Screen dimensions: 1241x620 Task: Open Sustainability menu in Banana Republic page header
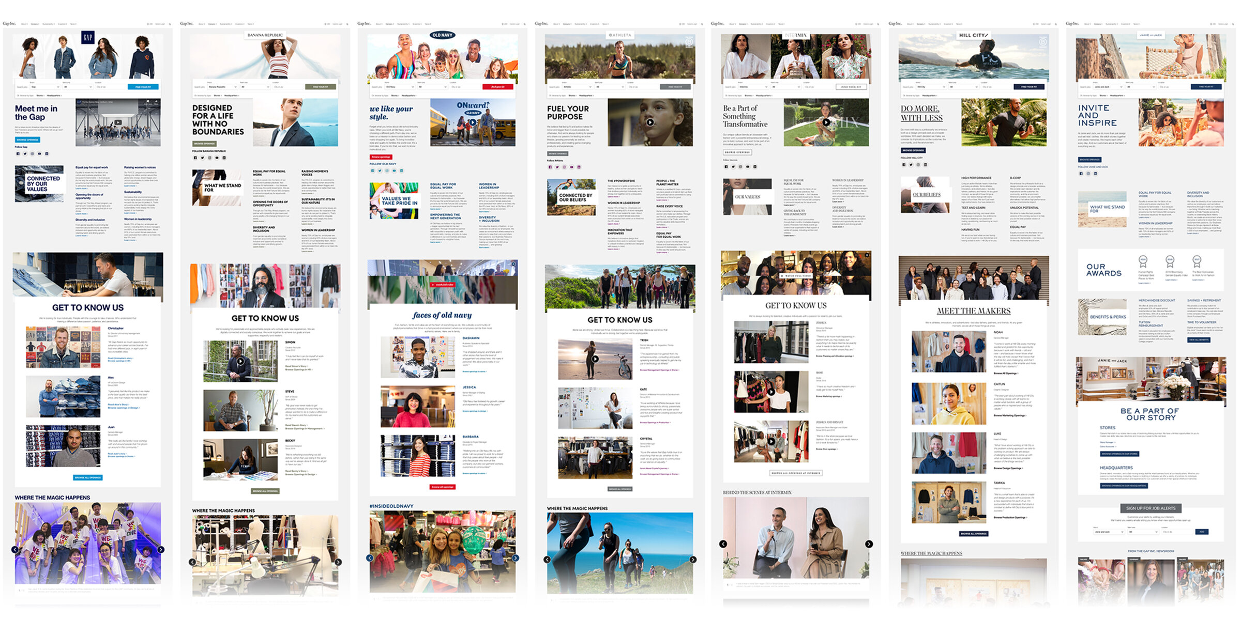(226, 24)
